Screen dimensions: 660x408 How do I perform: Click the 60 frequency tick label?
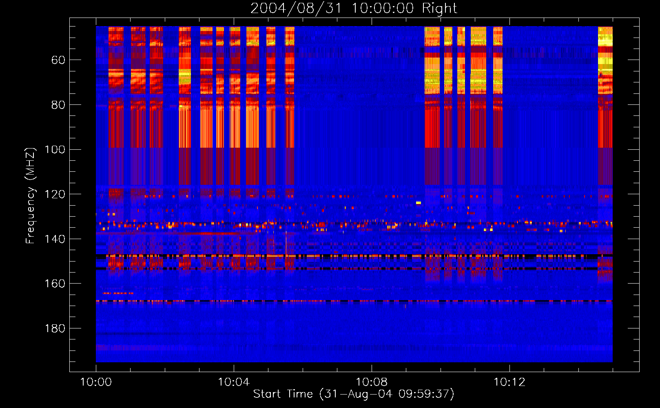click(58, 60)
